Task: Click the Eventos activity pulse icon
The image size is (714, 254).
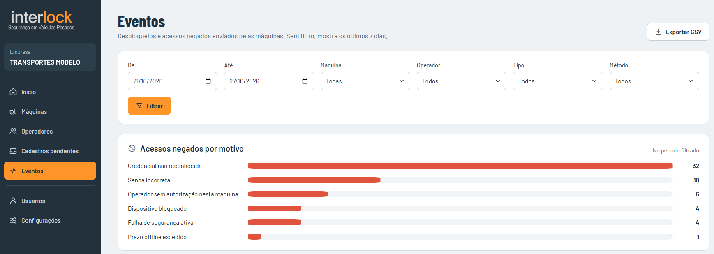Action: tap(13, 171)
